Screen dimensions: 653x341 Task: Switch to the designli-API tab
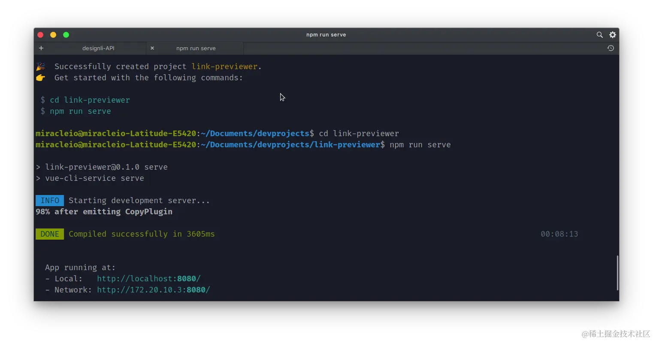(98, 48)
